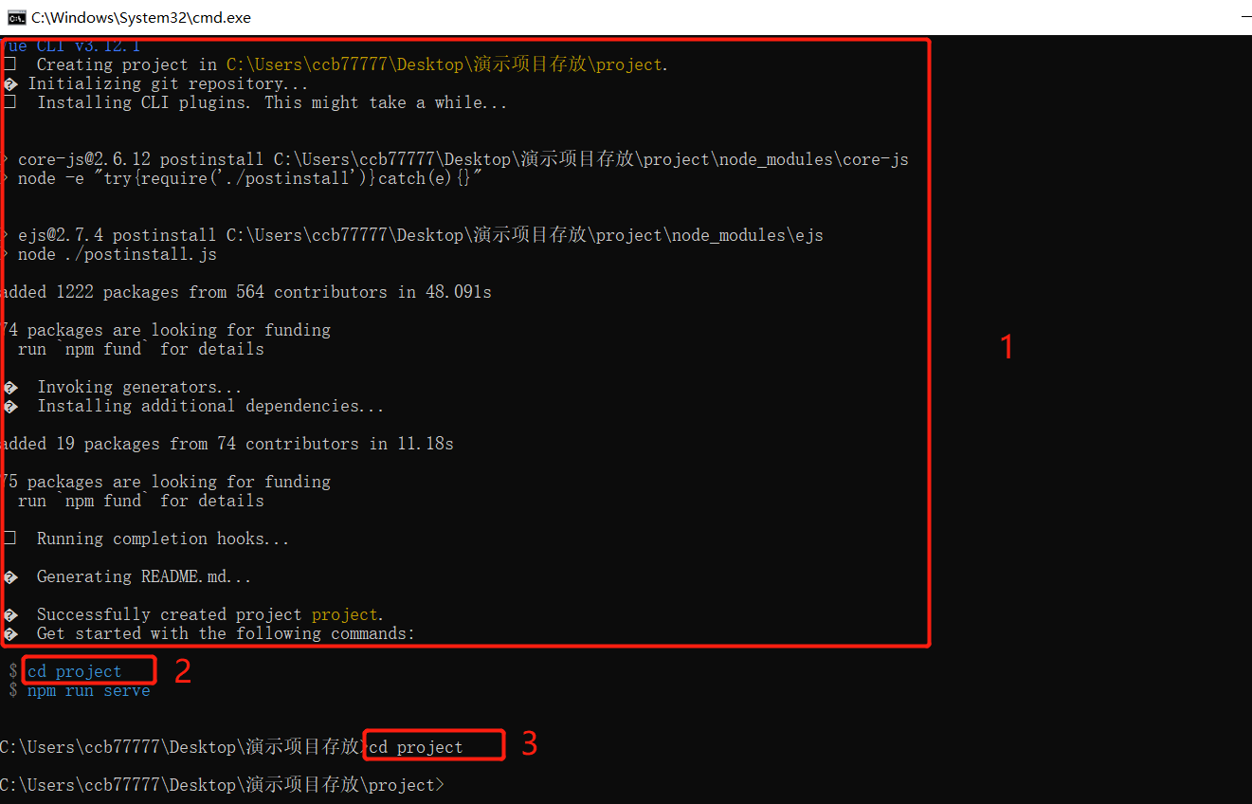Click '74 packages are looking for funding'
Viewport: 1252px width, 804px height.
tap(166, 330)
